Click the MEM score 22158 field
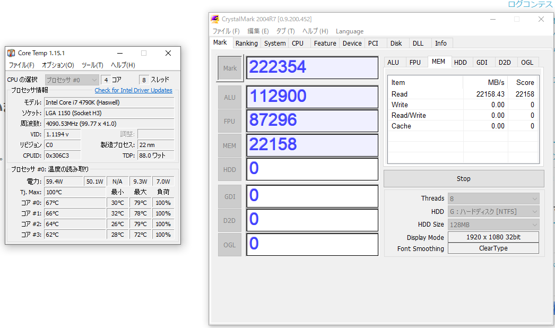Viewport: 555px width, 328px height. click(312, 145)
